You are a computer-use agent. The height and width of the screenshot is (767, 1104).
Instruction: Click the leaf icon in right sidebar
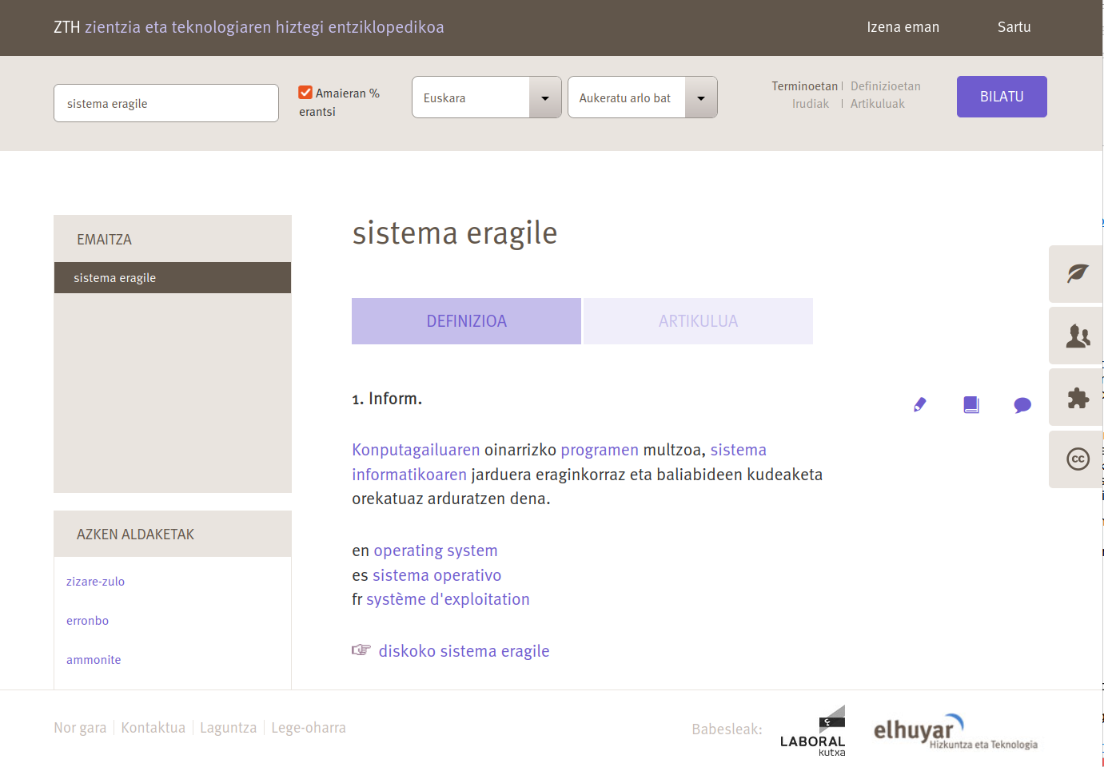click(x=1077, y=274)
